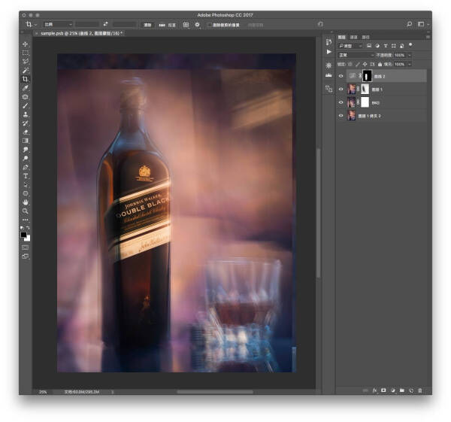Screen dimensions: 451x422
Task: Open the layer blending mode dropdown
Action: pos(356,55)
